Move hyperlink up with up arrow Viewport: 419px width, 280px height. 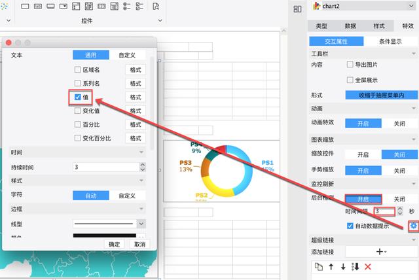coord(331,266)
